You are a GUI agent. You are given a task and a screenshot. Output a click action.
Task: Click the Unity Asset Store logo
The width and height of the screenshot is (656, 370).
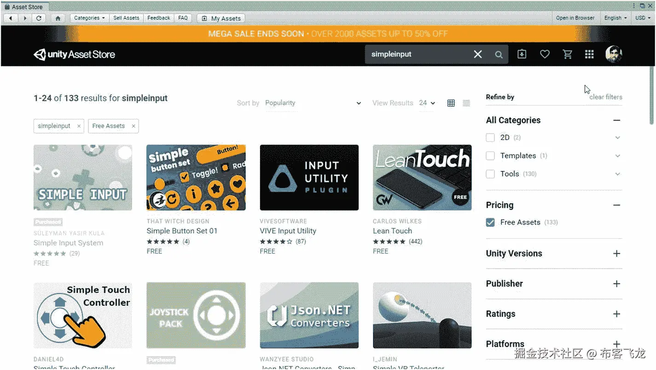(75, 54)
